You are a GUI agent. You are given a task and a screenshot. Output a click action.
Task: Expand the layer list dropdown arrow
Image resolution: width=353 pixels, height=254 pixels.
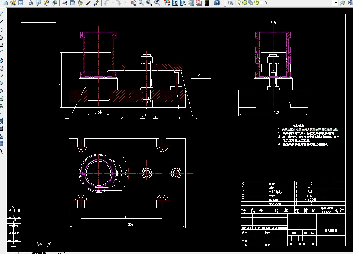(x=335, y=3)
